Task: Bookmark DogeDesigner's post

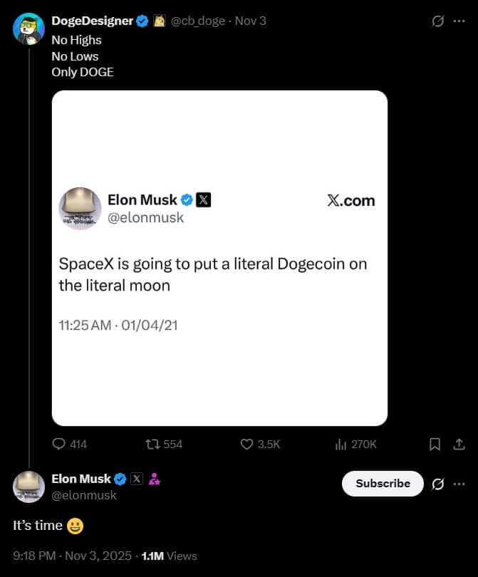Action: point(435,444)
